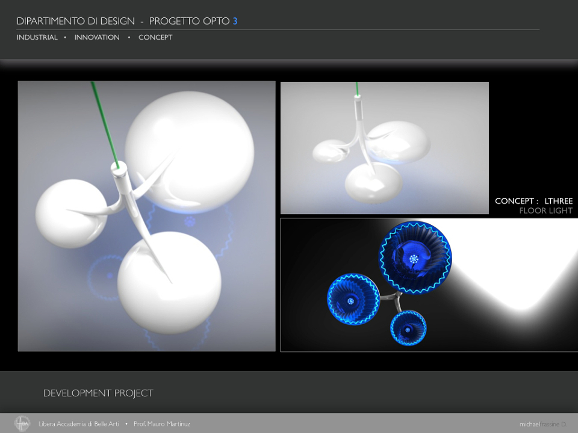
Task: Click the largest blue glowing lamp sphere
Action: tap(415, 257)
